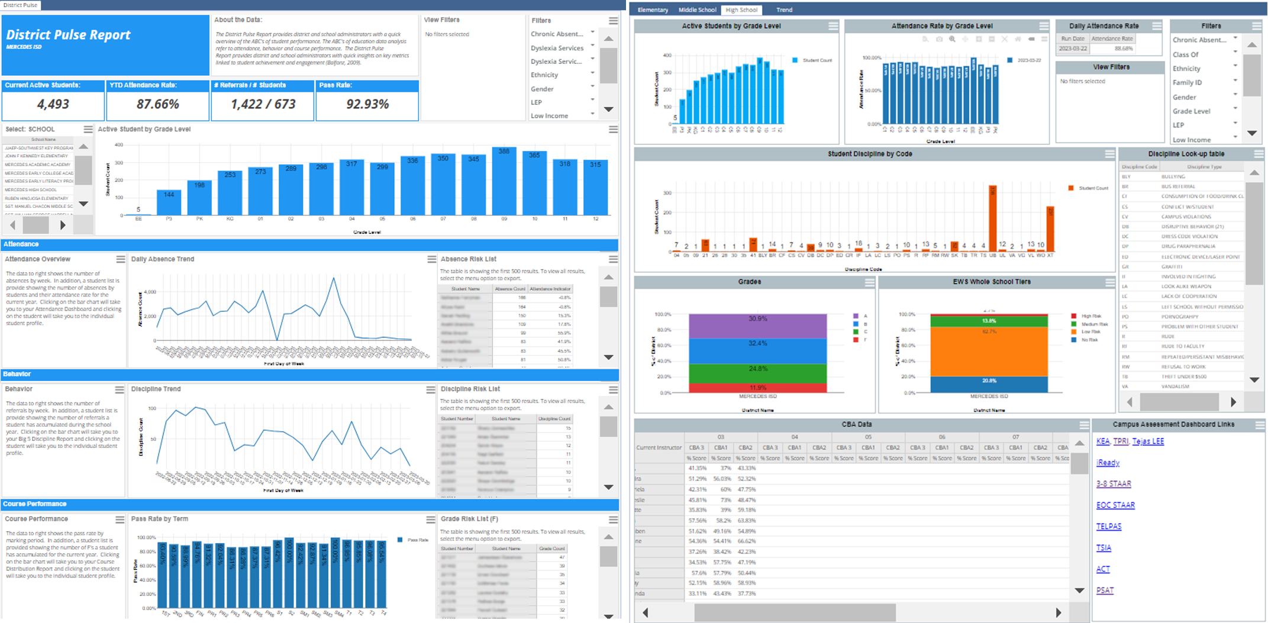Open the Attendance Overview panel menu icon
The height and width of the screenshot is (623, 1268).
(x=120, y=259)
